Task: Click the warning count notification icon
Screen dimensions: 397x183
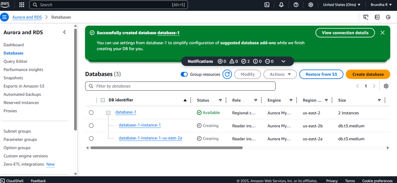Action: click(232, 61)
